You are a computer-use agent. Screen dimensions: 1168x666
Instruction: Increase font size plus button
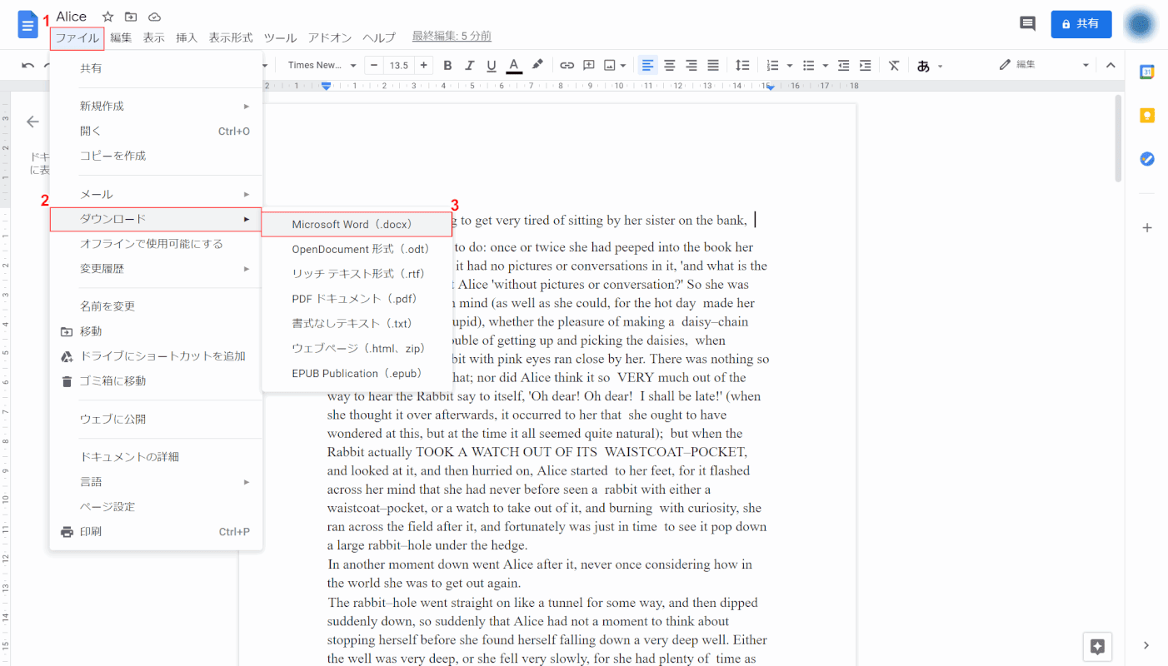(424, 65)
